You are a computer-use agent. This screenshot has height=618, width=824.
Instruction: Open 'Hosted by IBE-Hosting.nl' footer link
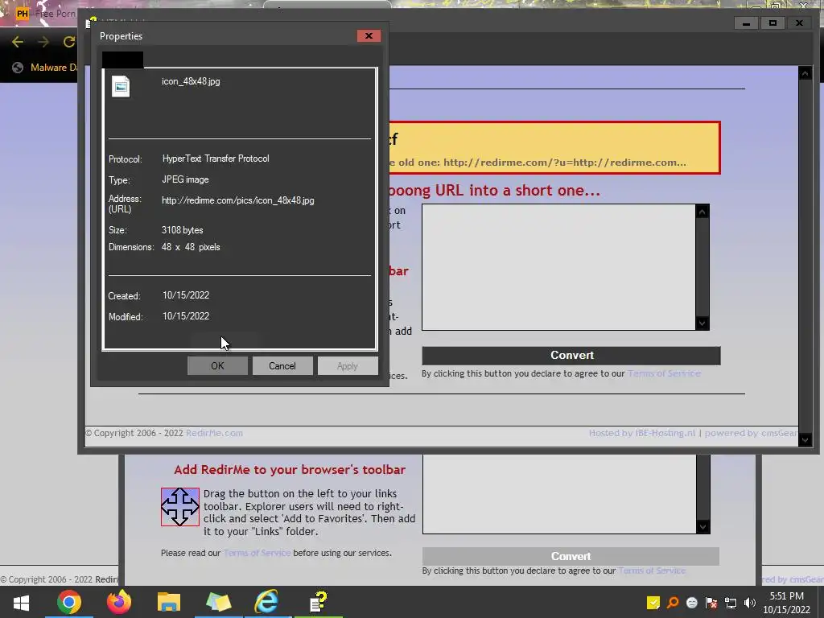tap(641, 433)
